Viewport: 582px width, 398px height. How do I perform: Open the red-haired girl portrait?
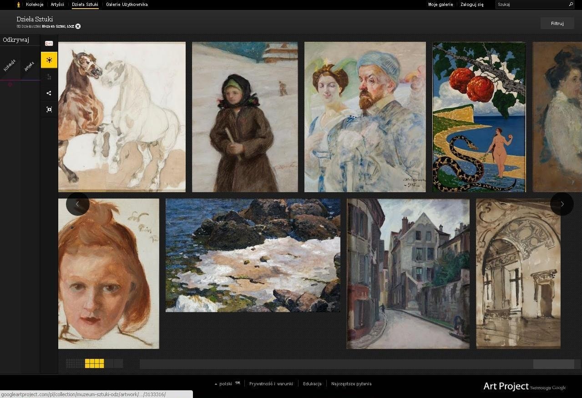pyautogui.click(x=109, y=274)
